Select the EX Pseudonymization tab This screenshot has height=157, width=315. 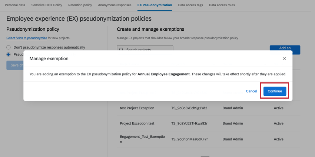pyautogui.click(x=155, y=5)
